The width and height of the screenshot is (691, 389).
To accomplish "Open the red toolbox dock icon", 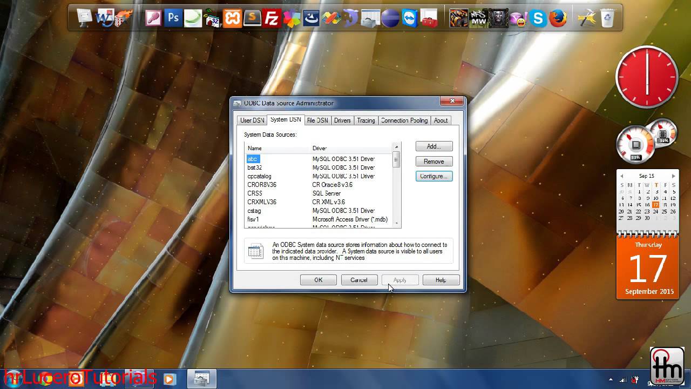I will pos(429,18).
